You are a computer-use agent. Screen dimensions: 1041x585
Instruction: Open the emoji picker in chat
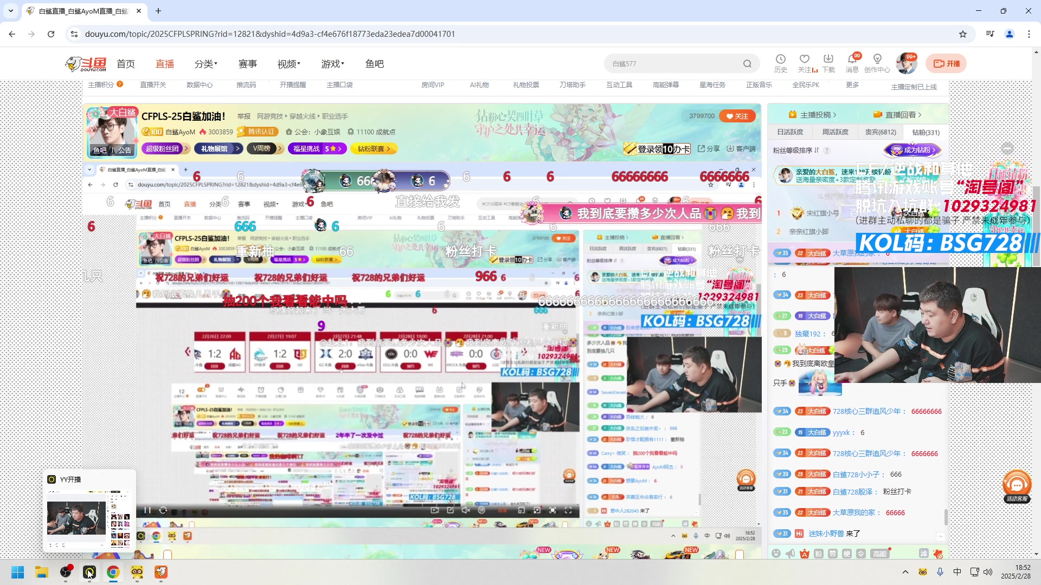click(x=776, y=553)
